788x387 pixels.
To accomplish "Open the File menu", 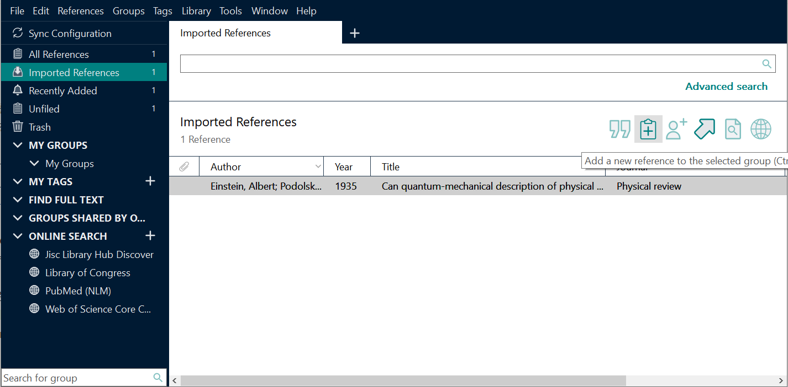I will click(17, 11).
